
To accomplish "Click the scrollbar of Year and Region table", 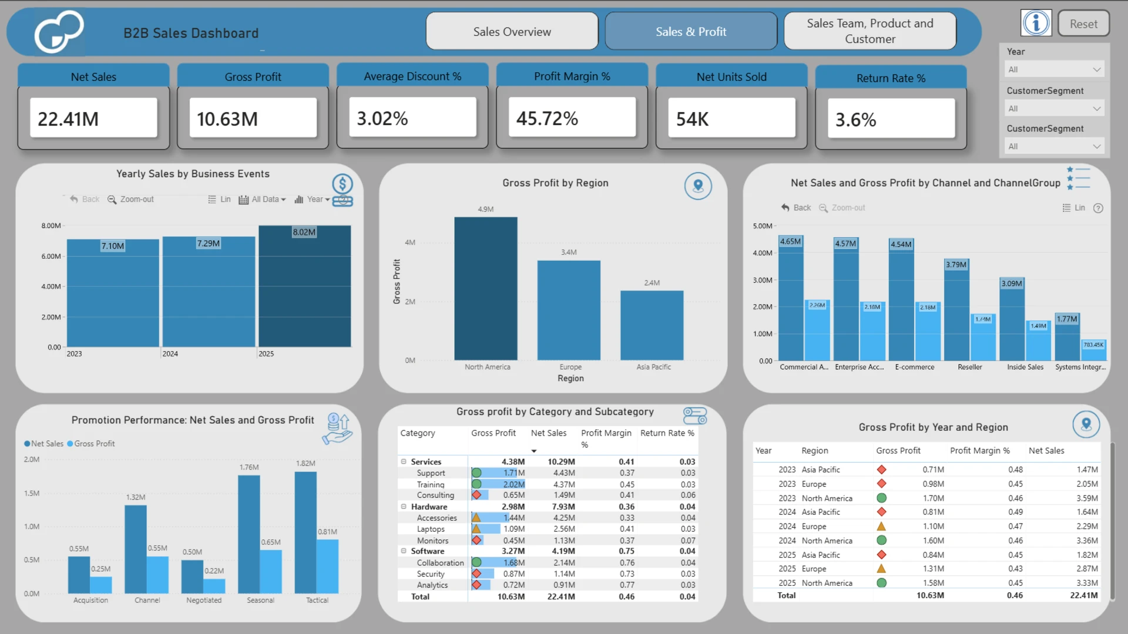I will pyautogui.click(x=1112, y=522).
